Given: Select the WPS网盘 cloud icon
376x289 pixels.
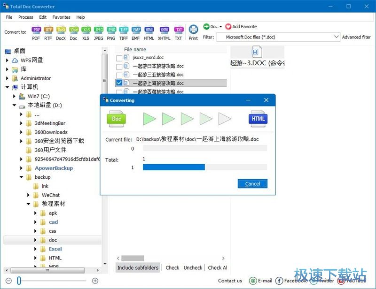Looking at the screenshot, I should click(x=15, y=60).
